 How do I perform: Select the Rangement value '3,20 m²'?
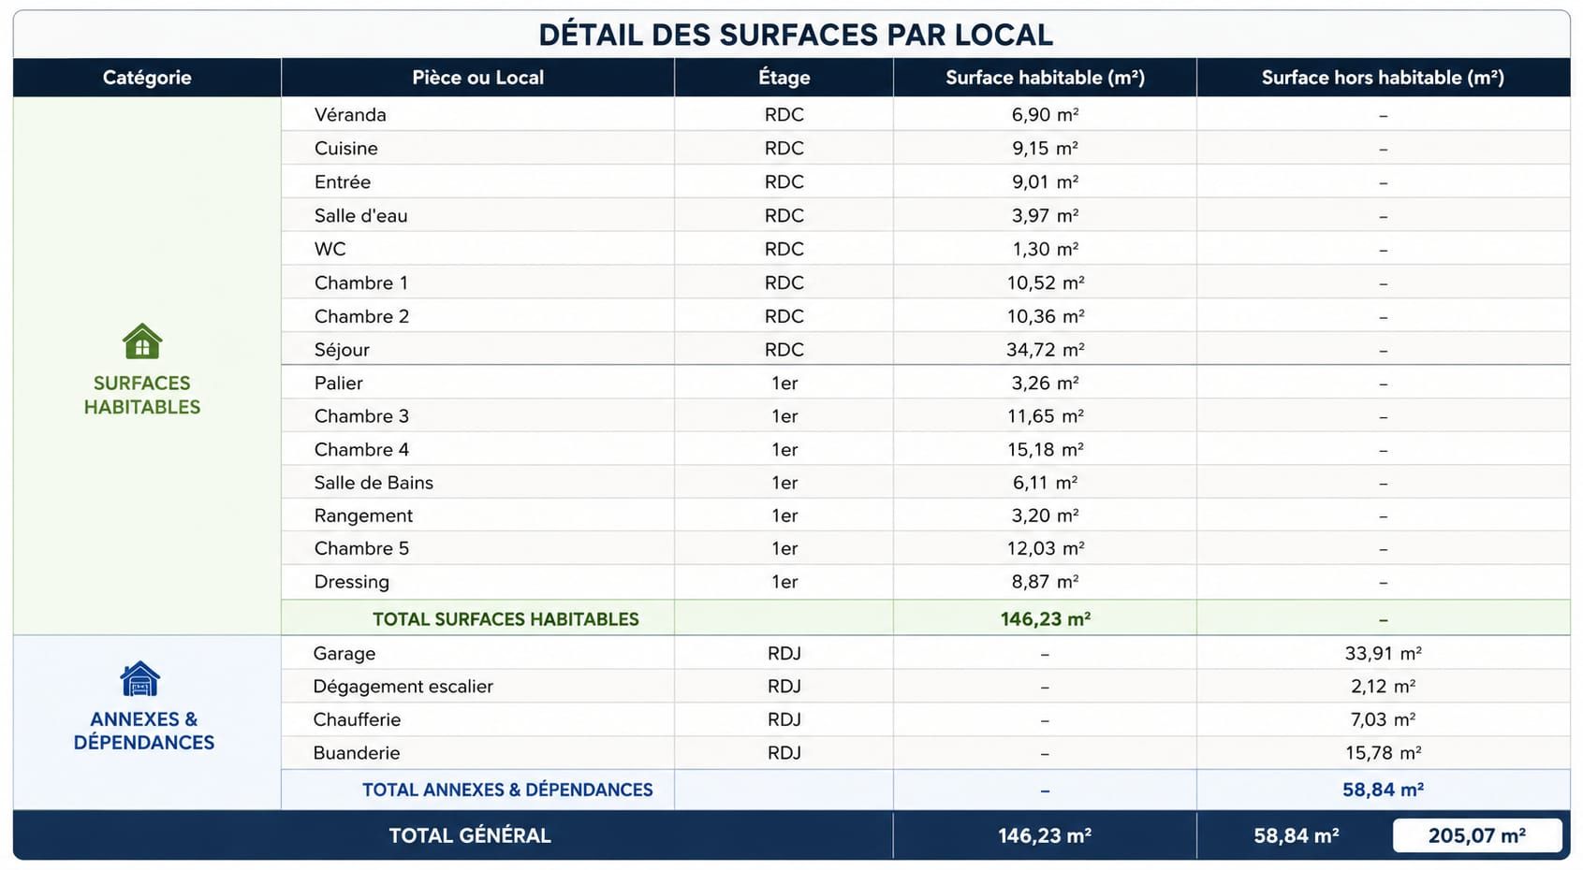1045,515
